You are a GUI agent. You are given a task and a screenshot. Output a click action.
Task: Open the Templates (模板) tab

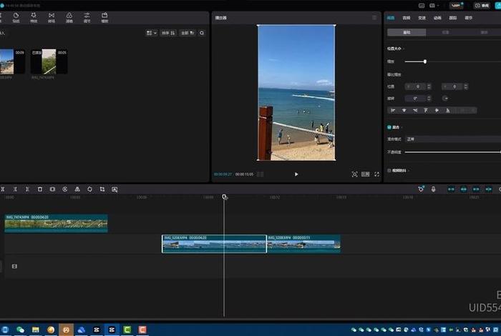click(104, 18)
